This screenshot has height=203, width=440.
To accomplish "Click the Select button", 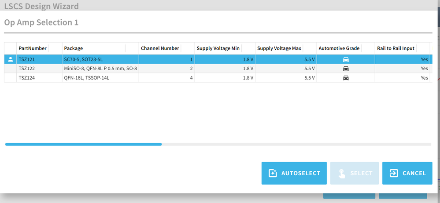I will click(x=355, y=173).
